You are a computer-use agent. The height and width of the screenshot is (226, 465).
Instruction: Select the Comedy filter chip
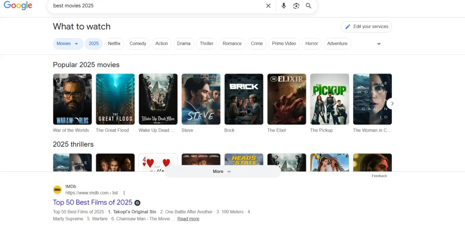[x=138, y=44]
